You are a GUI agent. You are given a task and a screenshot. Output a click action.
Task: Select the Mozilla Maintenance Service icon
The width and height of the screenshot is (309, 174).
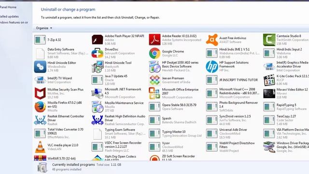click(x=98, y=107)
